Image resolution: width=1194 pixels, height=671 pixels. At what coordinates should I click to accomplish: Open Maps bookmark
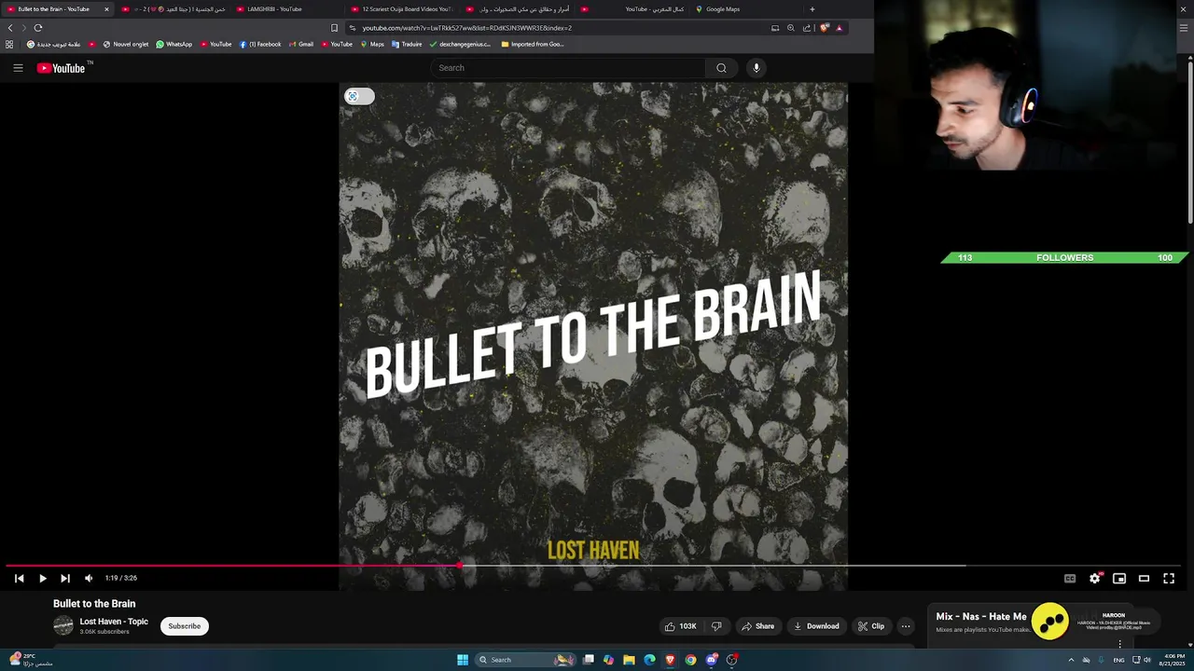[x=372, y=44]
